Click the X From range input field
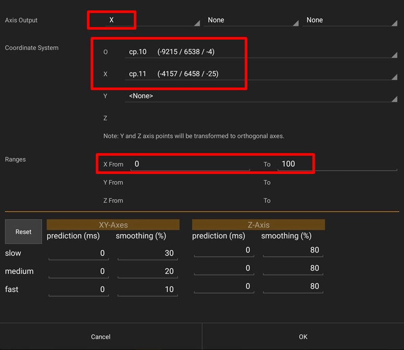Image resolution: width=404 pixels, height=350 pixels. [182, 164]
